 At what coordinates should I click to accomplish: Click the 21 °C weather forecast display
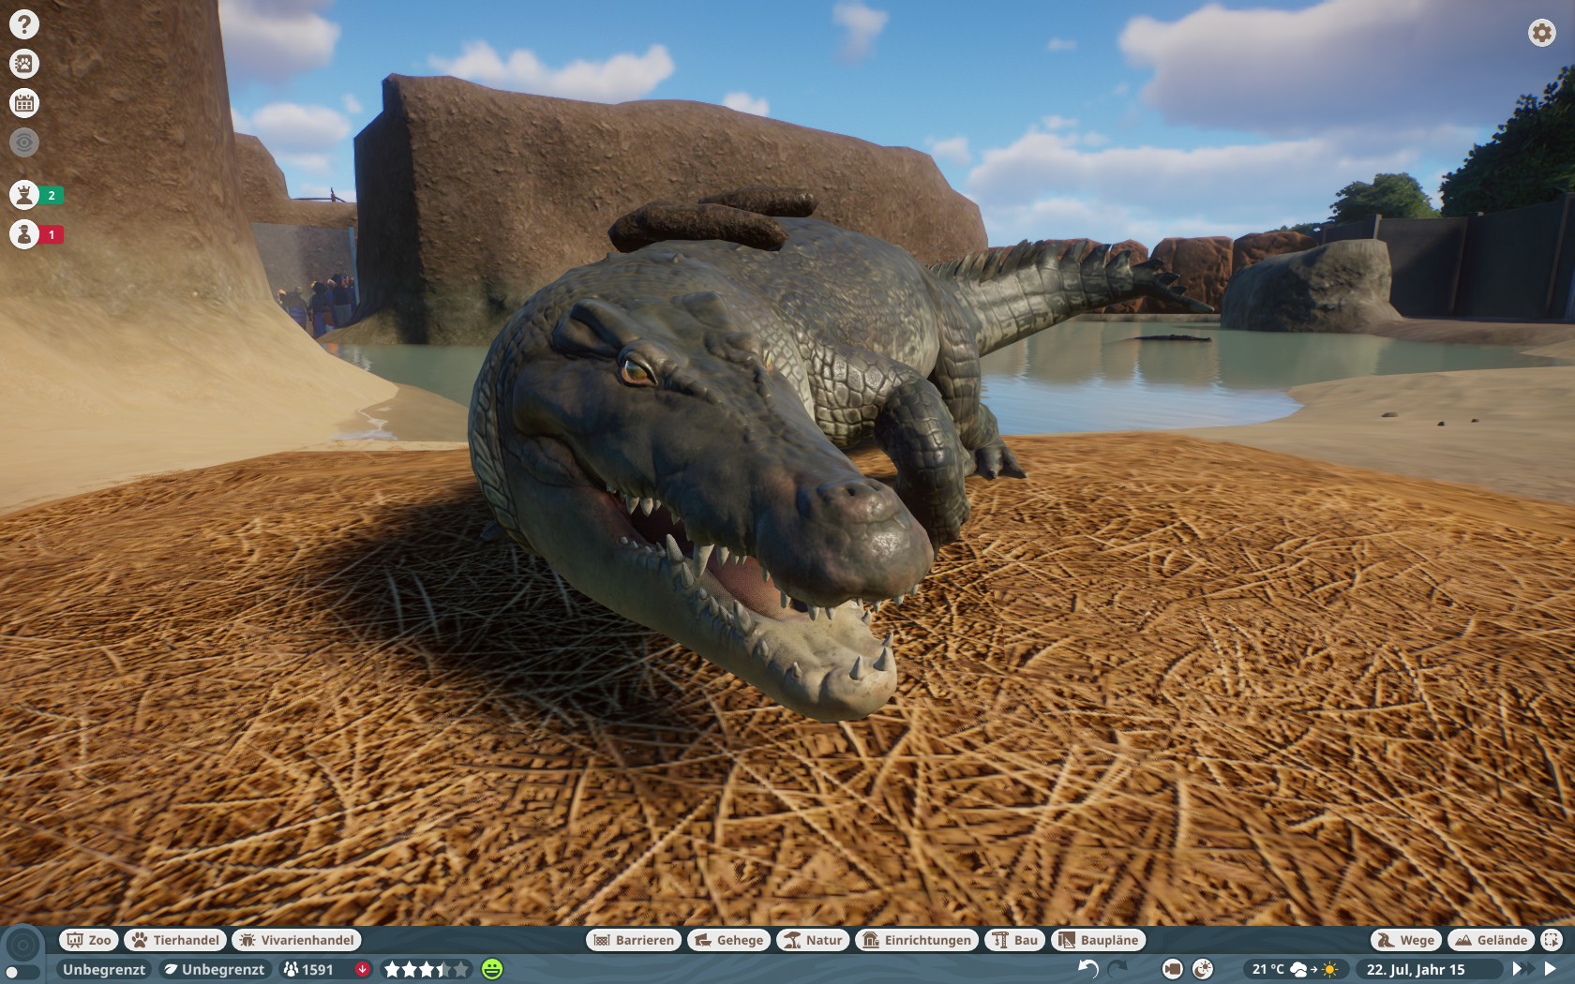[x=1296, y=970]
